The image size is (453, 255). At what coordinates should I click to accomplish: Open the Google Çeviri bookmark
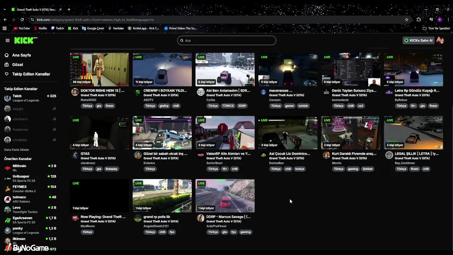pos(93,28)
